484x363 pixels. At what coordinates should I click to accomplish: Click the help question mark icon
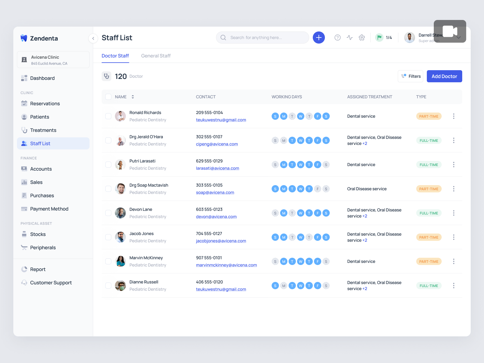pyautogui.click(x=337, y=38)
